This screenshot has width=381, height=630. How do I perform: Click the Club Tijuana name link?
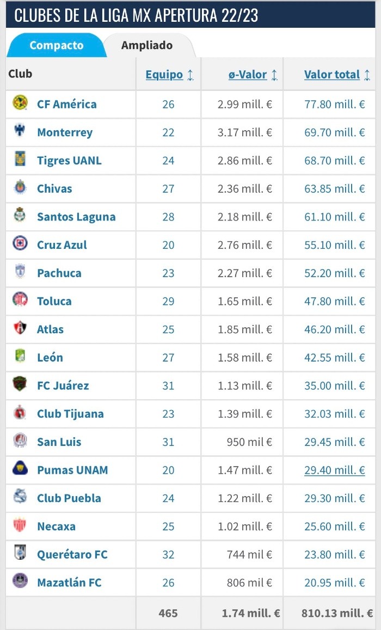point(70,414)
